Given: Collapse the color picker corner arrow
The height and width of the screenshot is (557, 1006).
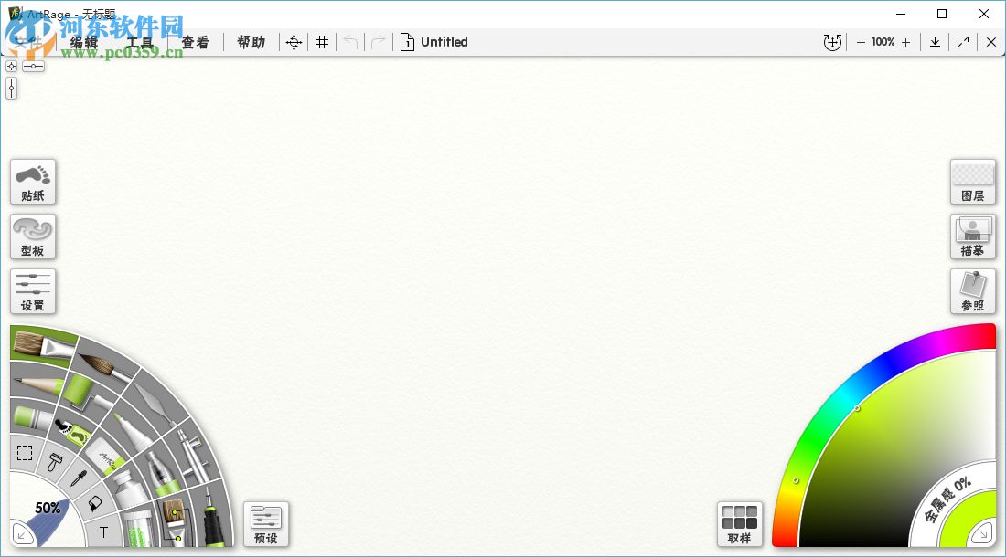Looking at the screenshot, I should click(981, 533).
